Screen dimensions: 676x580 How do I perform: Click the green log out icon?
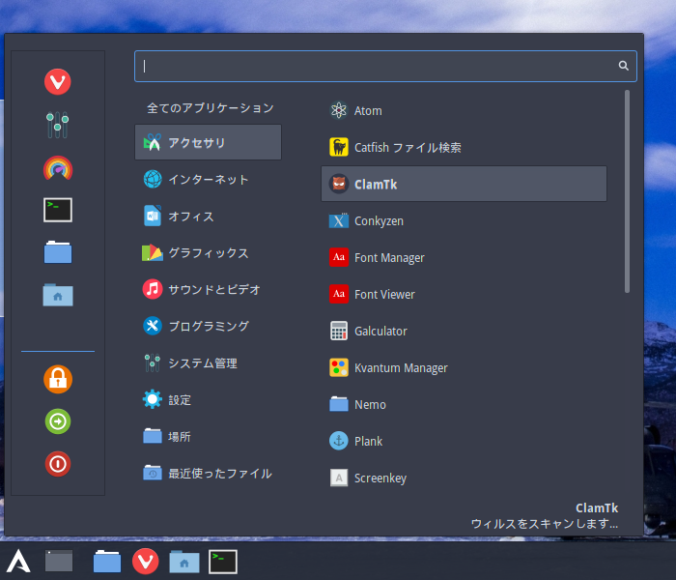(58, 421)
